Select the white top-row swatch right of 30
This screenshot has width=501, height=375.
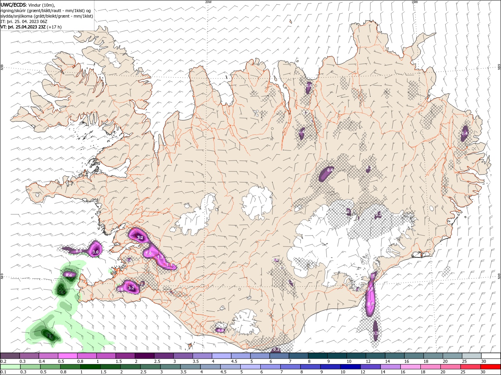point(490,355)
